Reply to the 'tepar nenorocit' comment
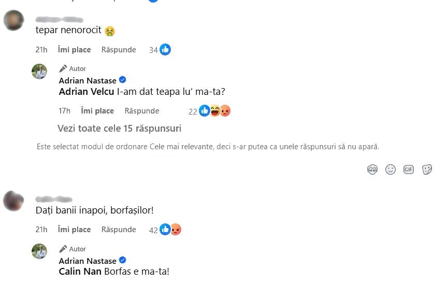Viewport: 447px width, 284px height. pyautogui.click(x=119, y=50)
